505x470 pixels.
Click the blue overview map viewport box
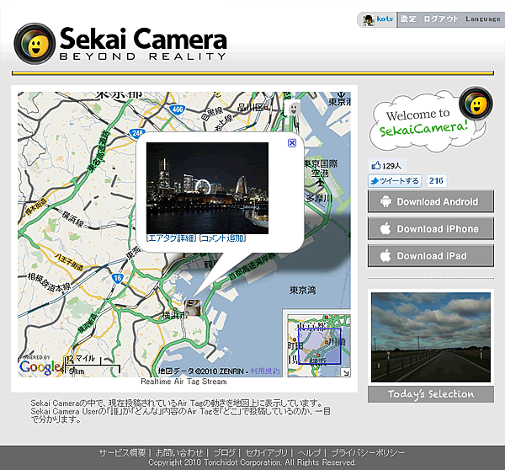(319, 346)
